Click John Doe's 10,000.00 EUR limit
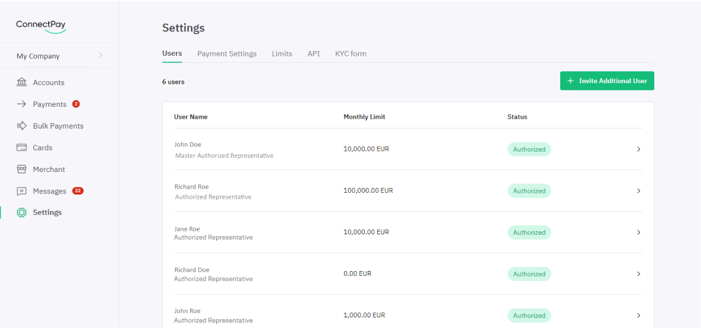This screenshot has height=328, width=701. coord(366,149)
